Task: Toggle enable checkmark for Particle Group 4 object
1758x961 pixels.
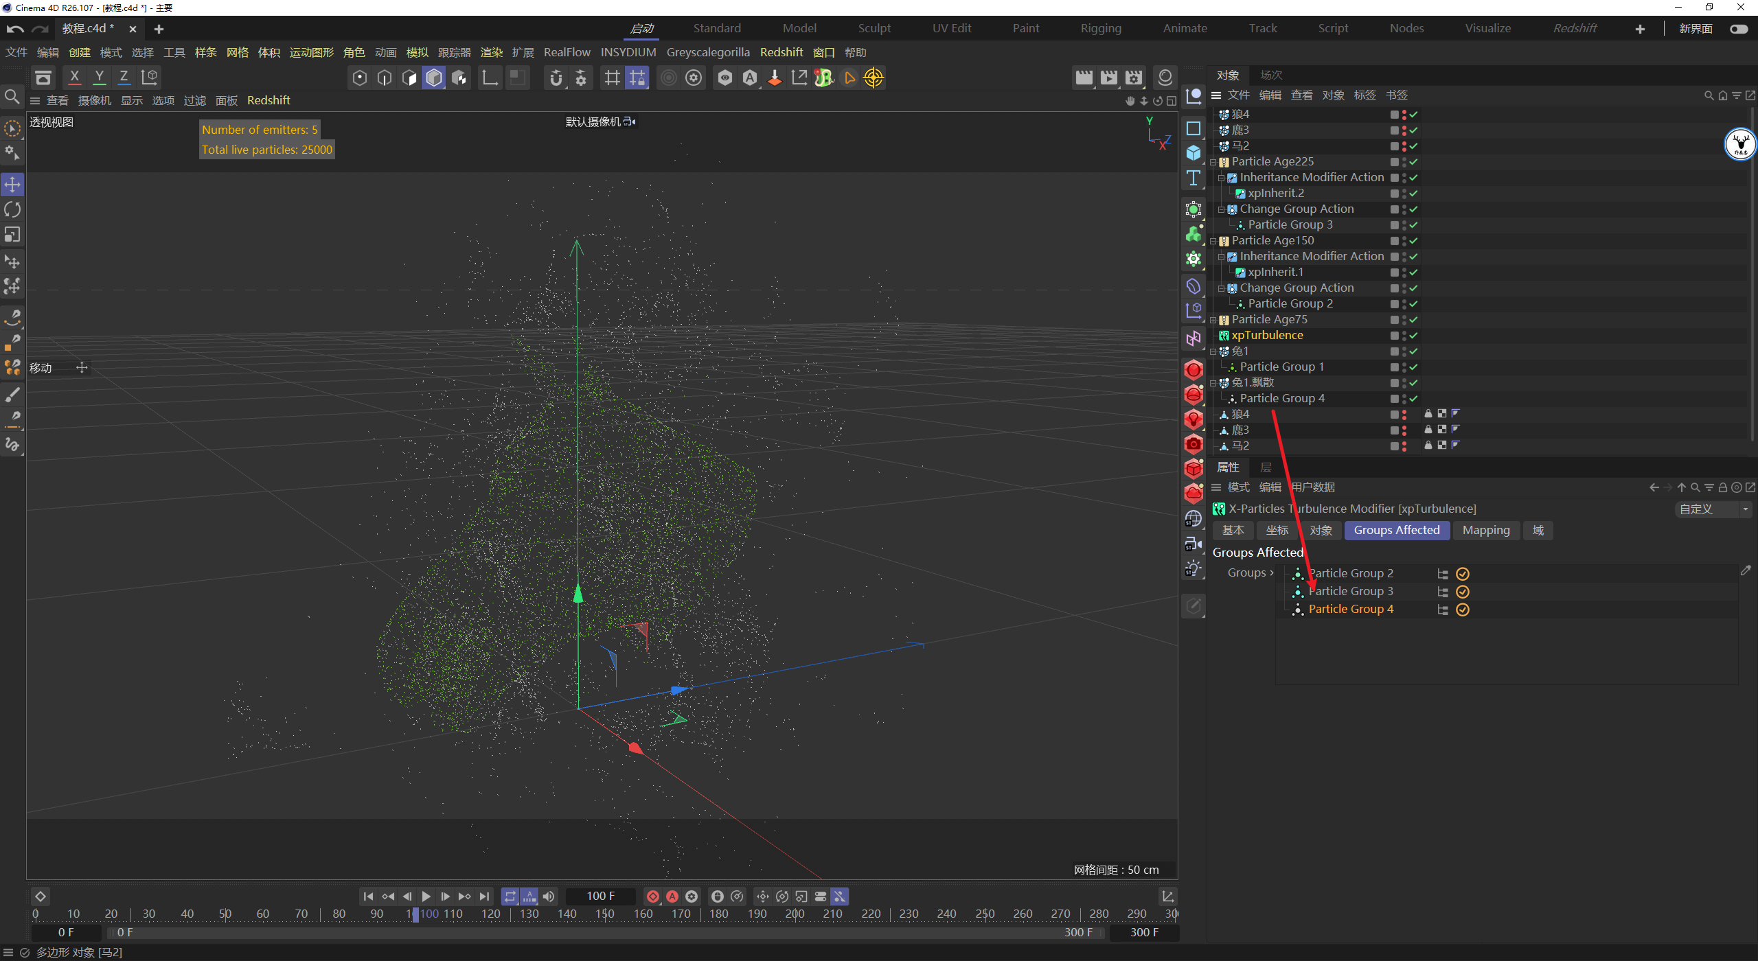Action: [x=1413, y=399]
